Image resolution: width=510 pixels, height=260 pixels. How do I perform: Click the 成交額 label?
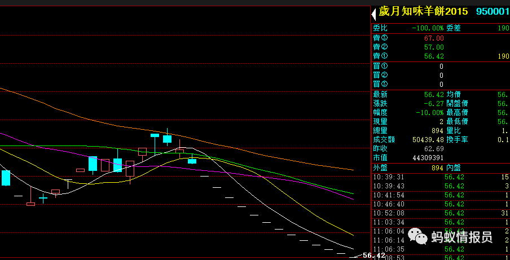pyautogui.click(x=384, y=140)
